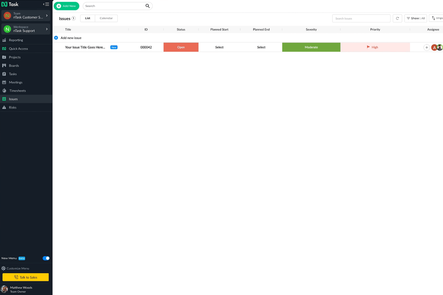Click the nTask logo
This screenshot has width=443, height=295.
tap(10, 4)
